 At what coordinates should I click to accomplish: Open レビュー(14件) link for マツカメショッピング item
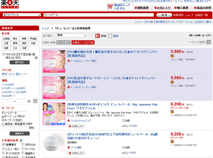tap(129, 126)
